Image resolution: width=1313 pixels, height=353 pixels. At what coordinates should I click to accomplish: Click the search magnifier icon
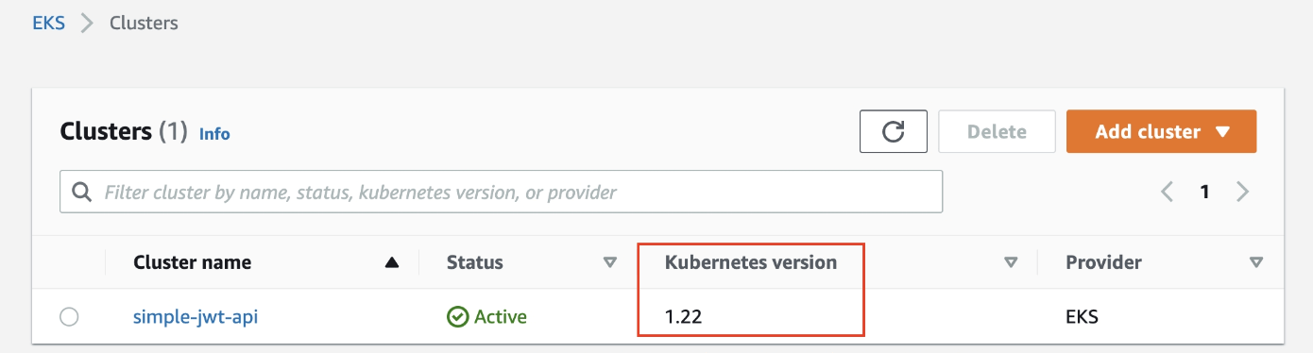pos(82,193)
